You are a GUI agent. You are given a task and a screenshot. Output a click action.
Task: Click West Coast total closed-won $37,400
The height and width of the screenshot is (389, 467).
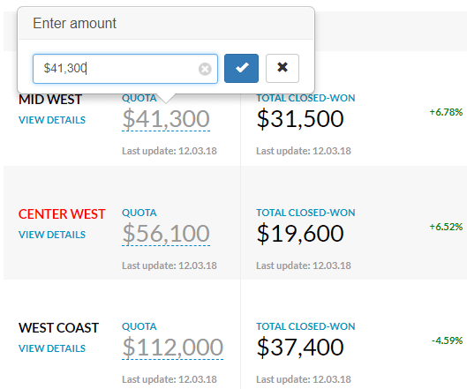(300, 348)
